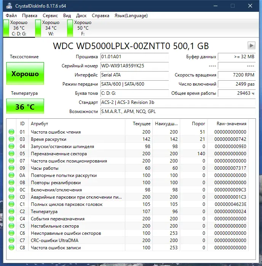Open the Вид menu
Screen dimensions: 262x266
[x=67, y=16]
